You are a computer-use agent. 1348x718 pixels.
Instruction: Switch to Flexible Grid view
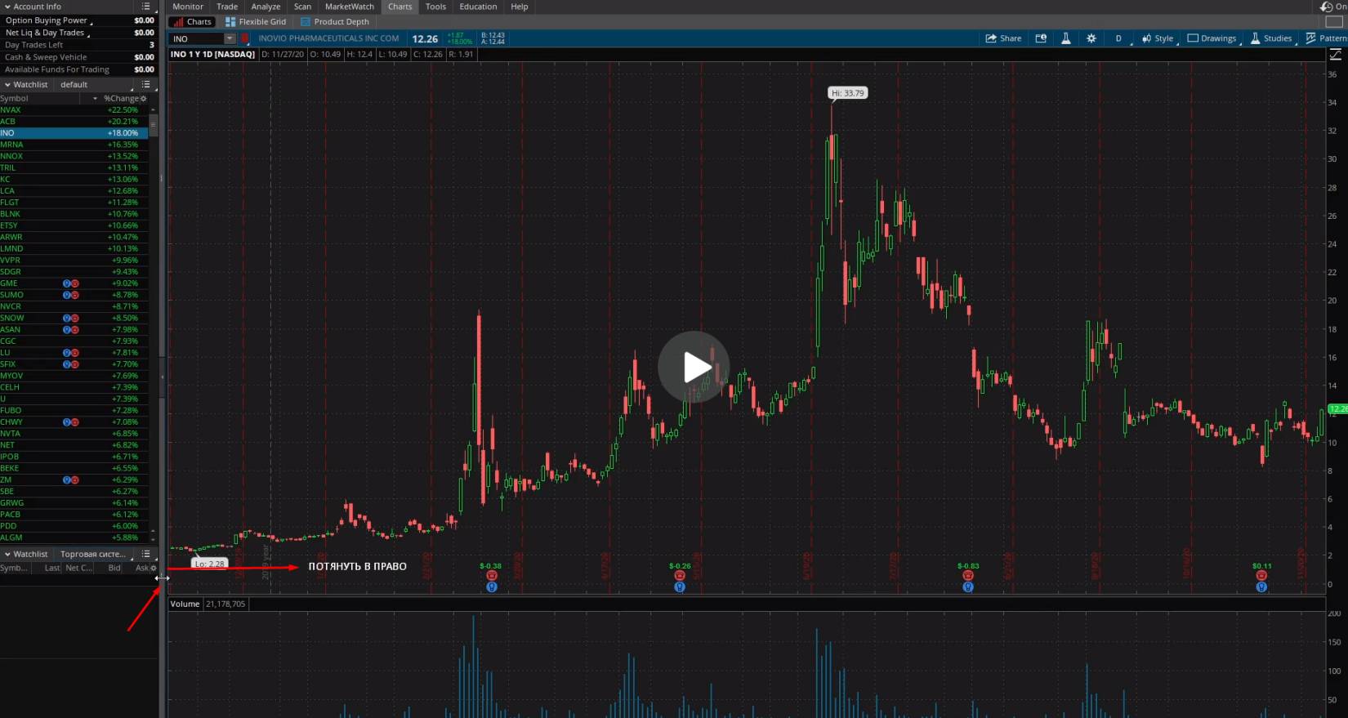[x=256, y=22]
